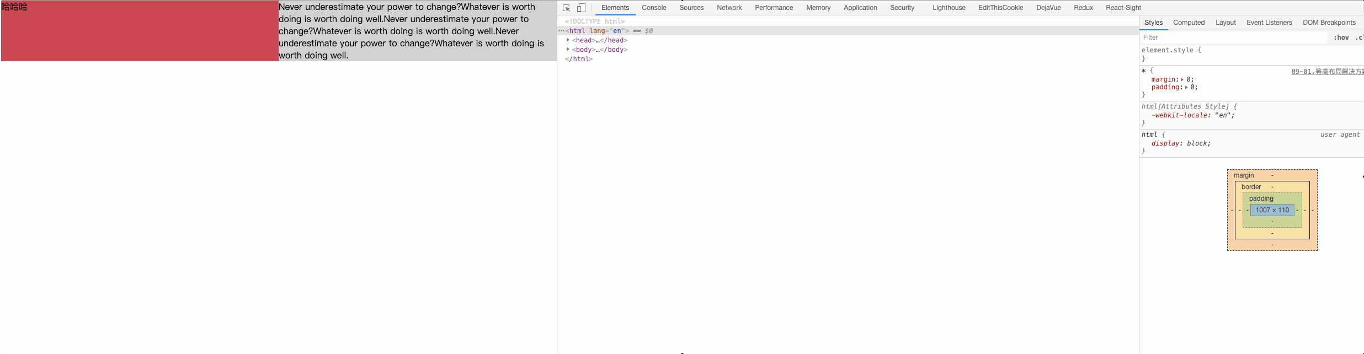Toggle the device toolbar icon
The height and width of the screenshot is (354, 1364).
click(581, 8)
